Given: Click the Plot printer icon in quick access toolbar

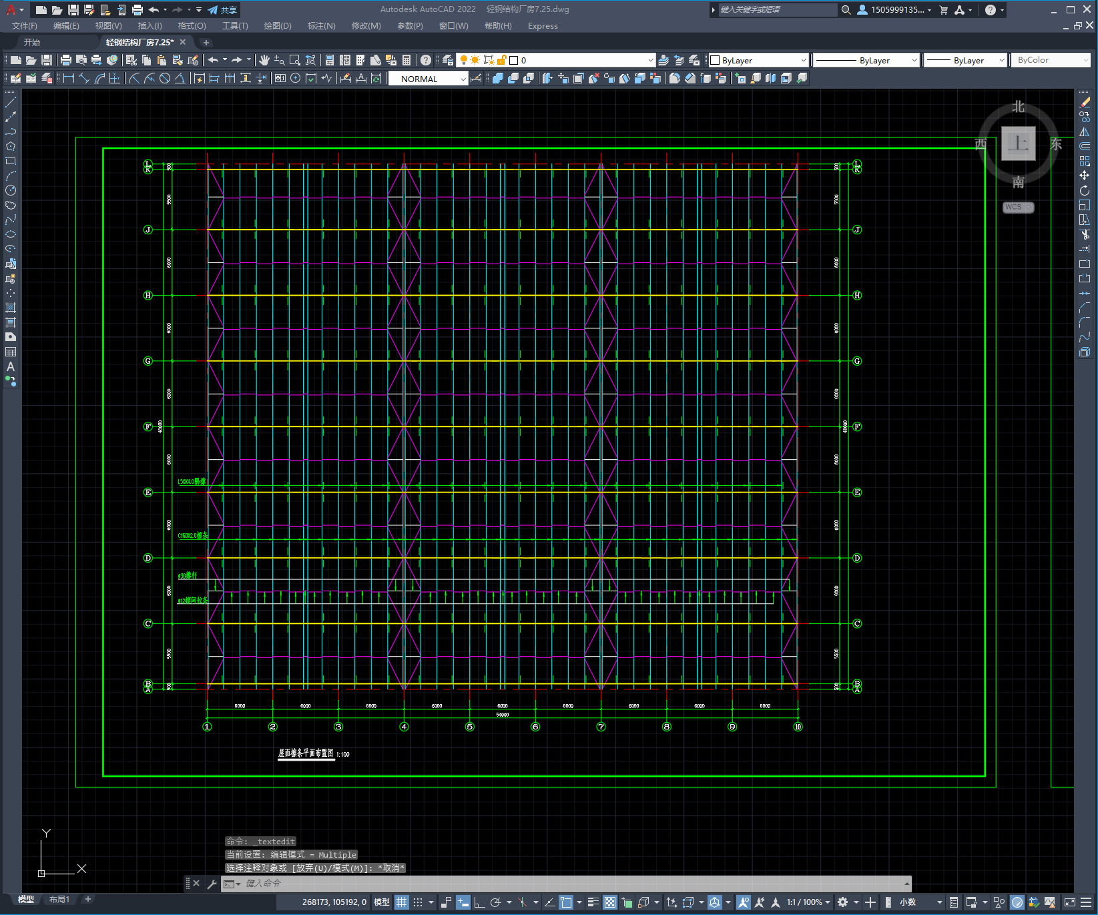Looking at the screenshot, I should click(x=138, y=9).
